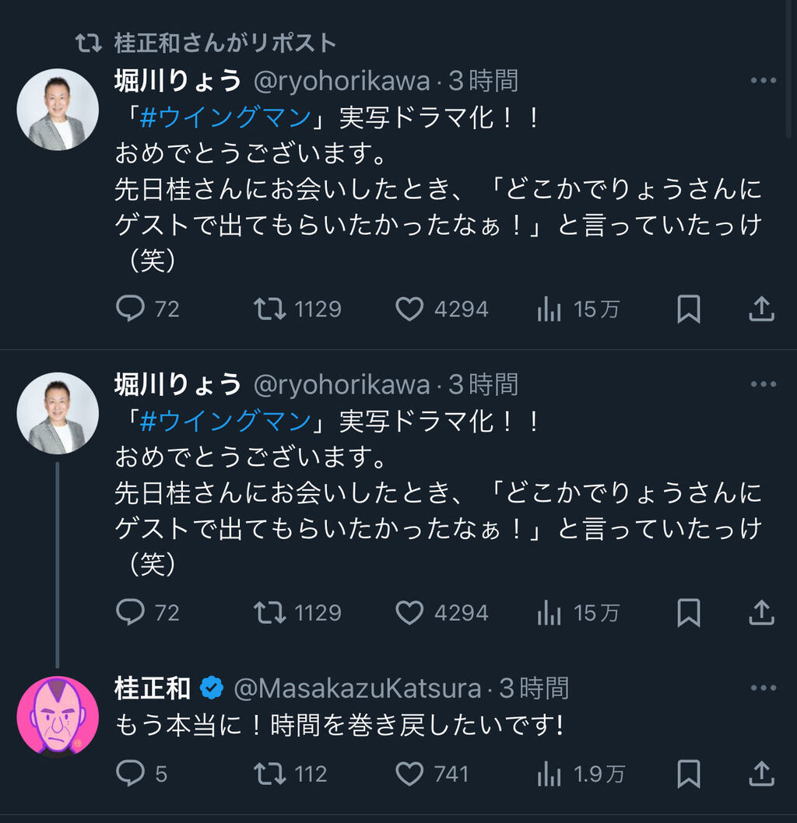Like the first post with 4294 likes
797x823 pixels.
point(409,310)
